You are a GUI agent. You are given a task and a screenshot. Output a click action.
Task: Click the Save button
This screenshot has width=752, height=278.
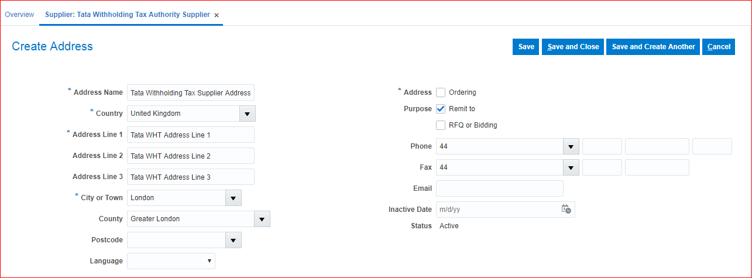click(526, 47)
